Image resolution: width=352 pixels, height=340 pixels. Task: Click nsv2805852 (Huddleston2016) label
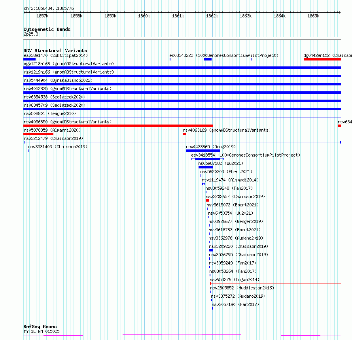point(242,288)
